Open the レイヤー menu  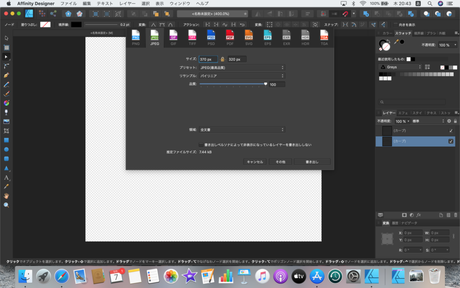[128, 4]
